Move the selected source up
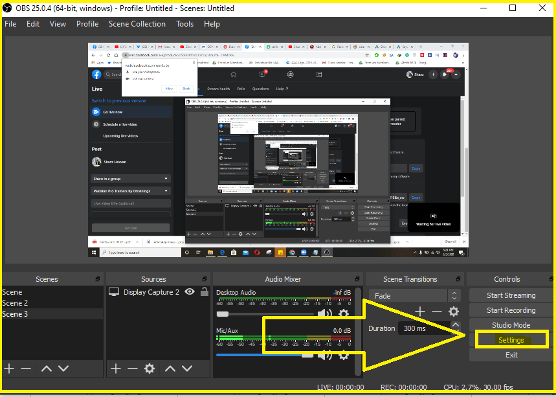The image size is (556, 397). click(x=170, y=369)
